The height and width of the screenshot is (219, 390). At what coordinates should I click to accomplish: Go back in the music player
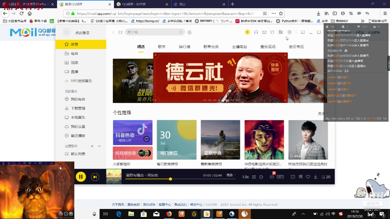click(x=113, y=32)
